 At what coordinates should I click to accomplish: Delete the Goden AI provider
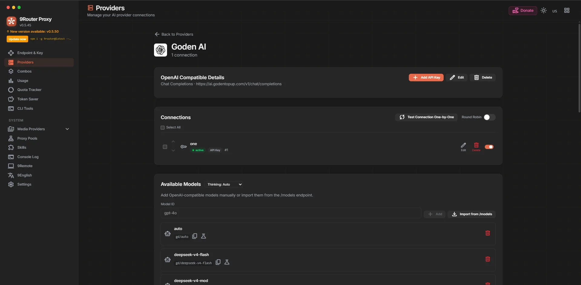483,77
